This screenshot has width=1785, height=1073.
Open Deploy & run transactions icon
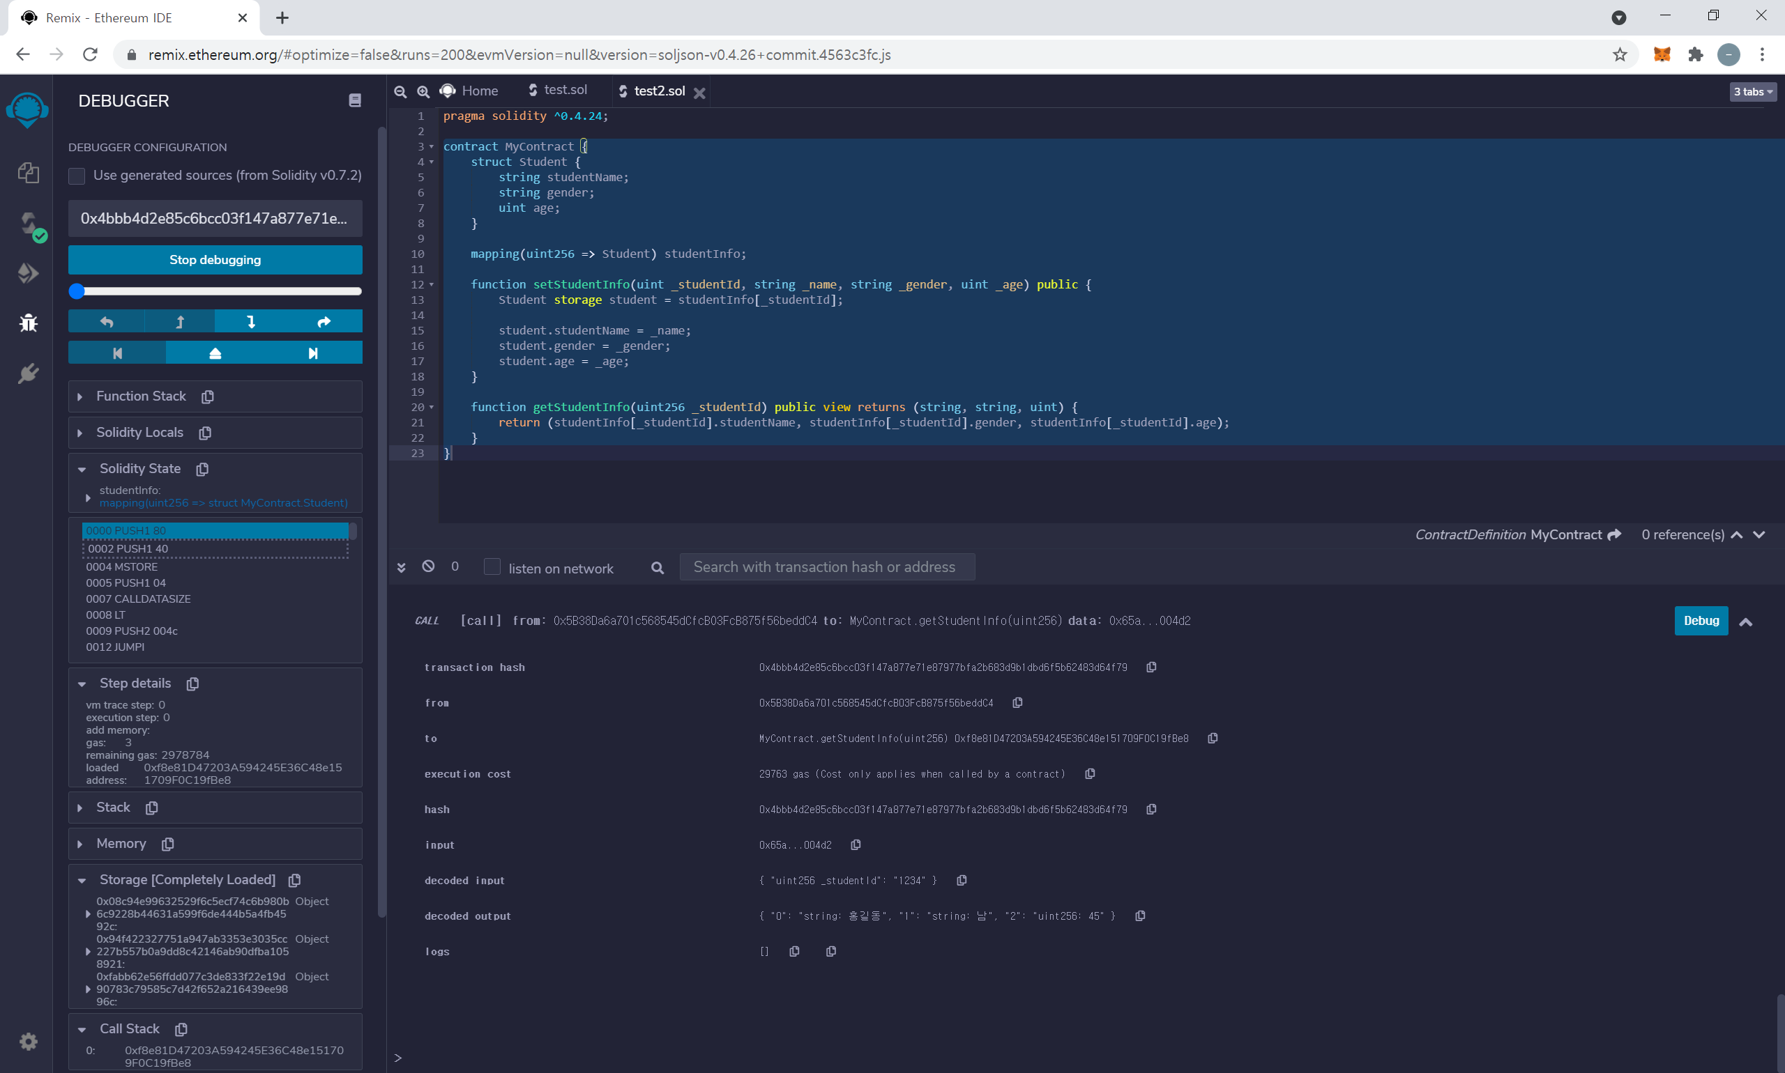coord(28,273)
